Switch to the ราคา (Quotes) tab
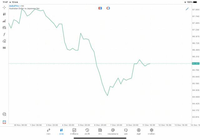 pos(48,132)
